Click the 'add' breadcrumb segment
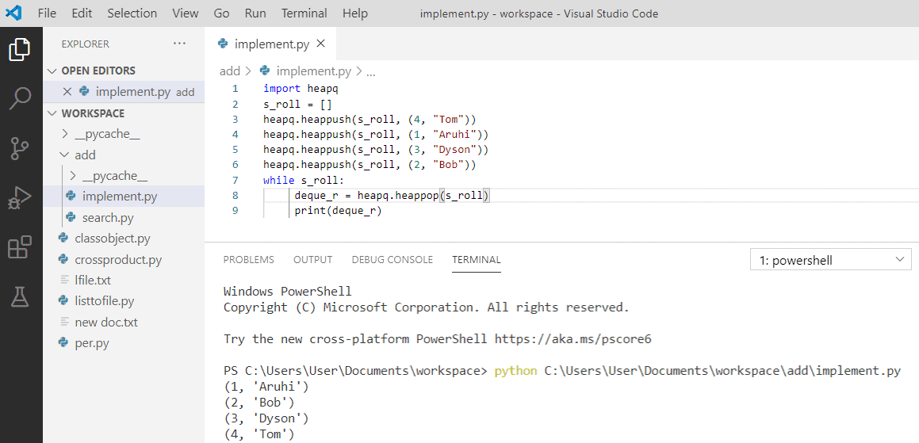Screen dimensions: 919x443 pos(230,71)
